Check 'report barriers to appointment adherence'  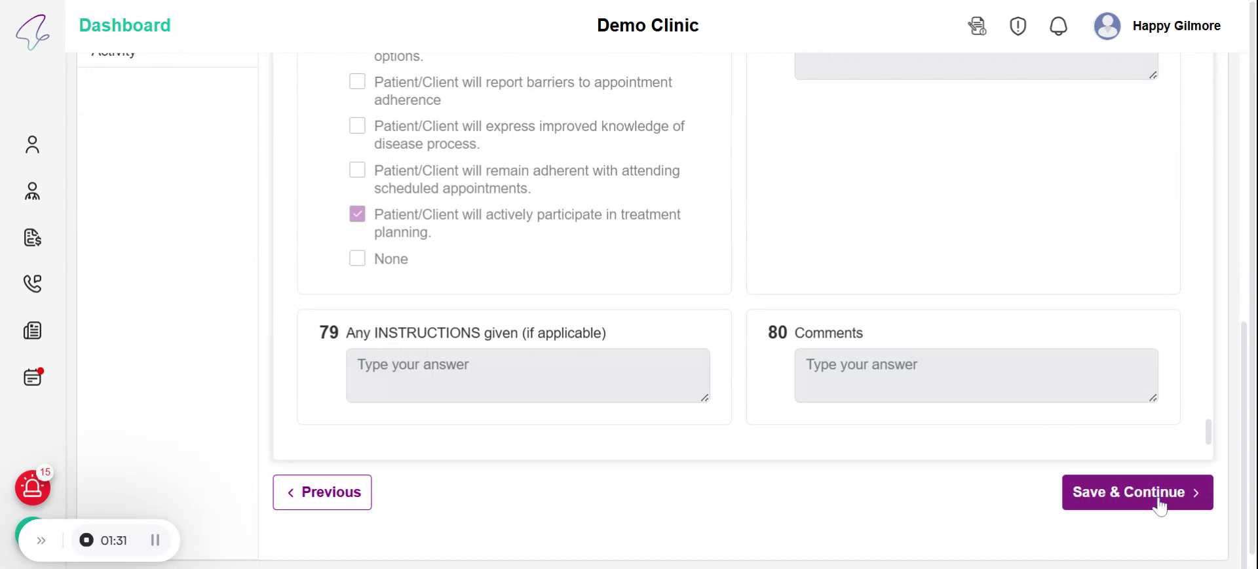[357, 81]
